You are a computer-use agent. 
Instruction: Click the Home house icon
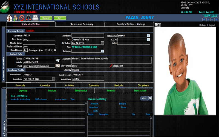pyautogui.click(x=9, y=18)
